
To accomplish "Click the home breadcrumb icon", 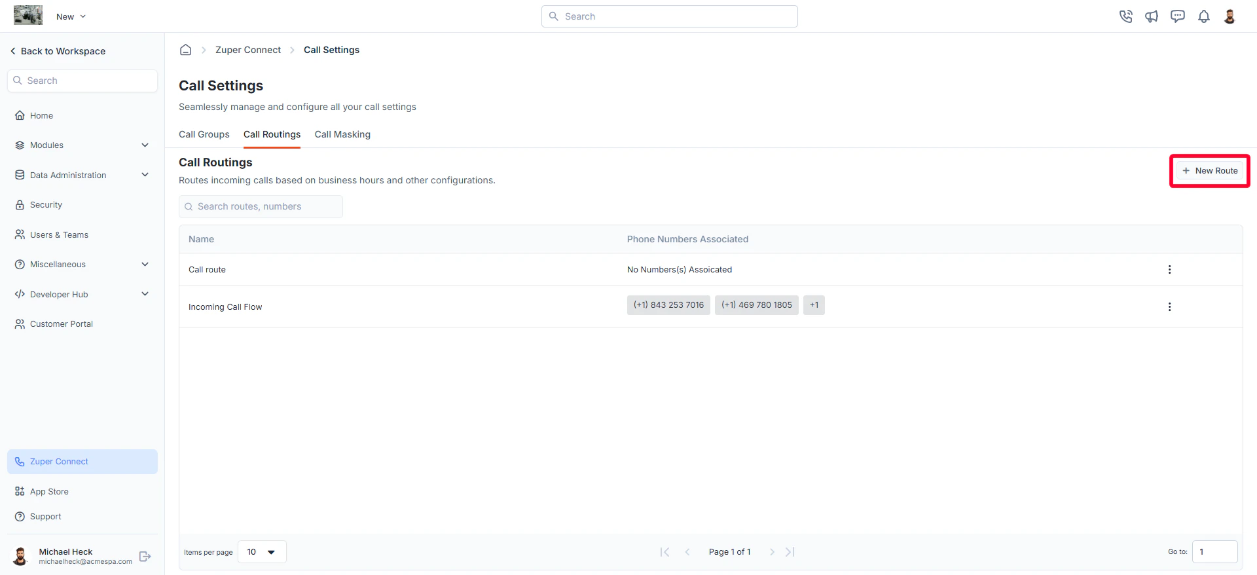I will point(186,50).
